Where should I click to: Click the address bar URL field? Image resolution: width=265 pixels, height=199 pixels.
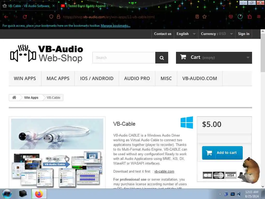click(109, 17)
